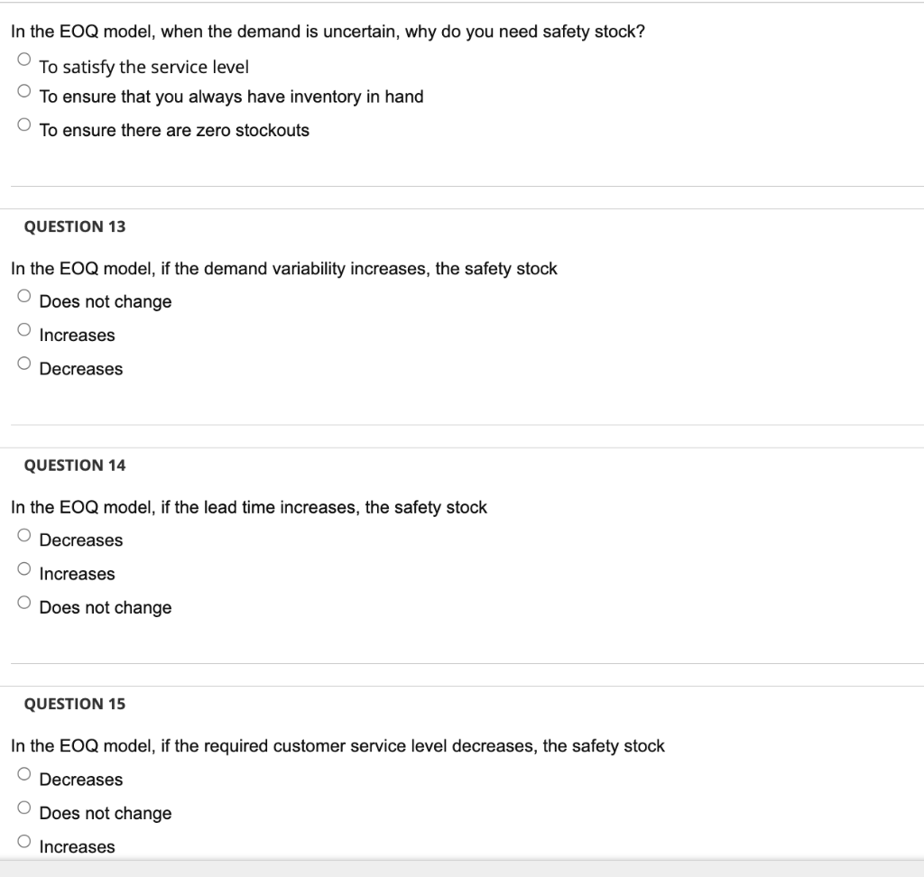Click the safety stock uncertain demand question text
924x877 pixels.
[x=328, y=32]
